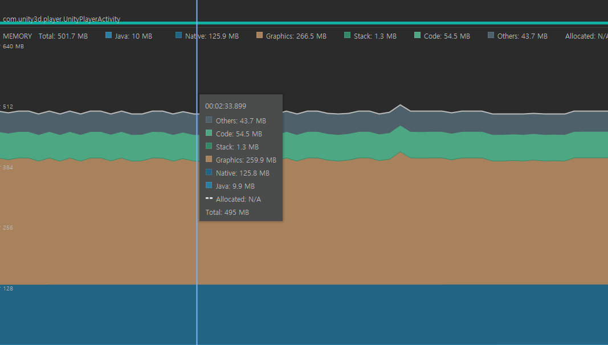Click the 512 axis label
Viewport: 608px width, 345px height.
click(8, 107)
